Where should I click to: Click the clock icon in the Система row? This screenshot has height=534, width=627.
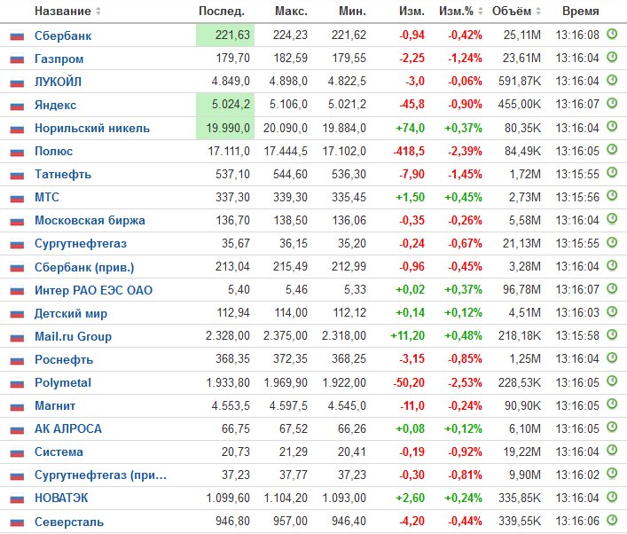point(612,451)
